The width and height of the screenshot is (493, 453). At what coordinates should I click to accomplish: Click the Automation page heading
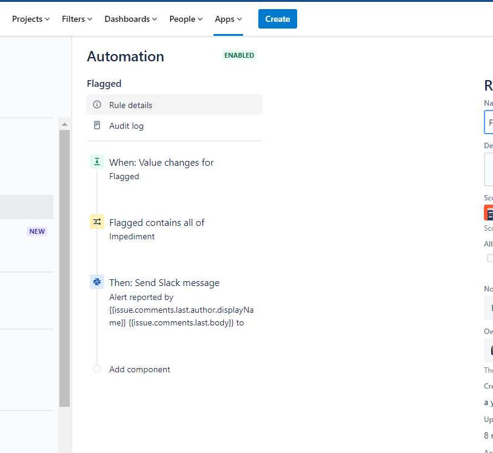click(126, 56)
